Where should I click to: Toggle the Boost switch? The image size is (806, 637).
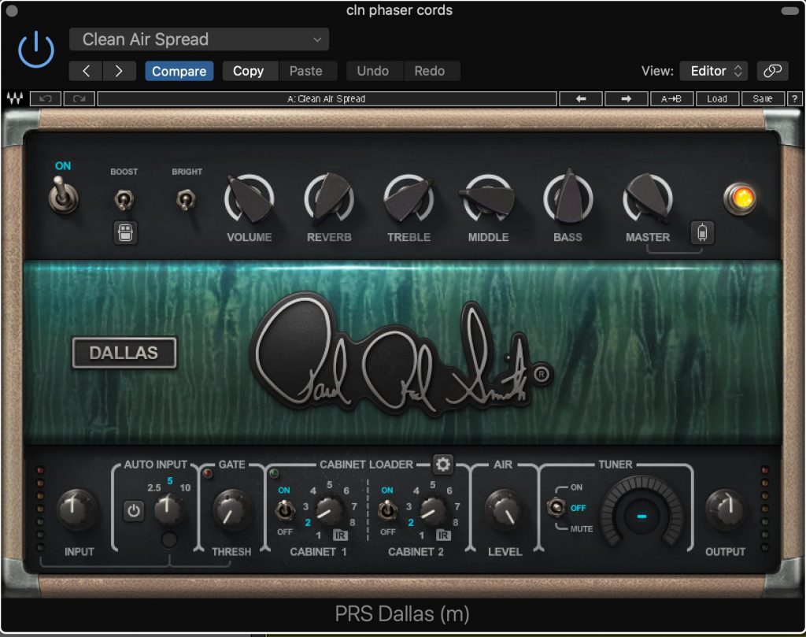[x=124, y=199]
